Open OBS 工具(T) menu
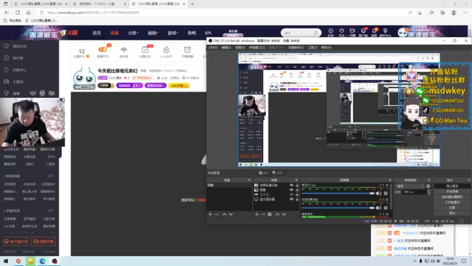This screenshot has width=472, height=266. point(313,47)
